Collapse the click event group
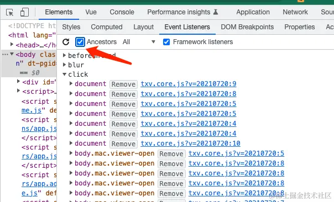Screen dimensions: 334x202 coord(64,74)
